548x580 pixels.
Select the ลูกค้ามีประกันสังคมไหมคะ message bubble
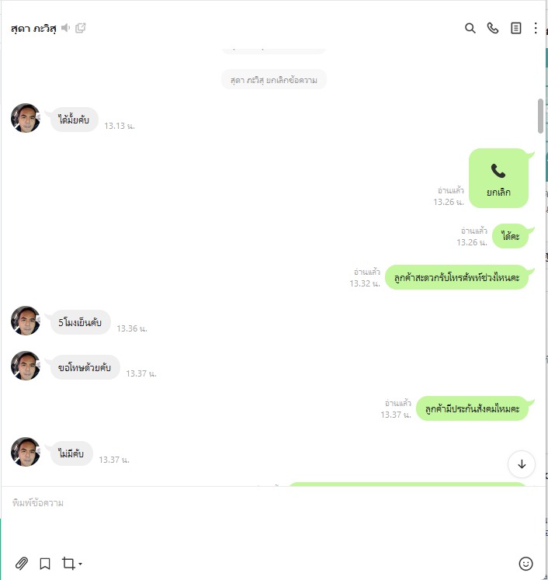coord(472,408)
